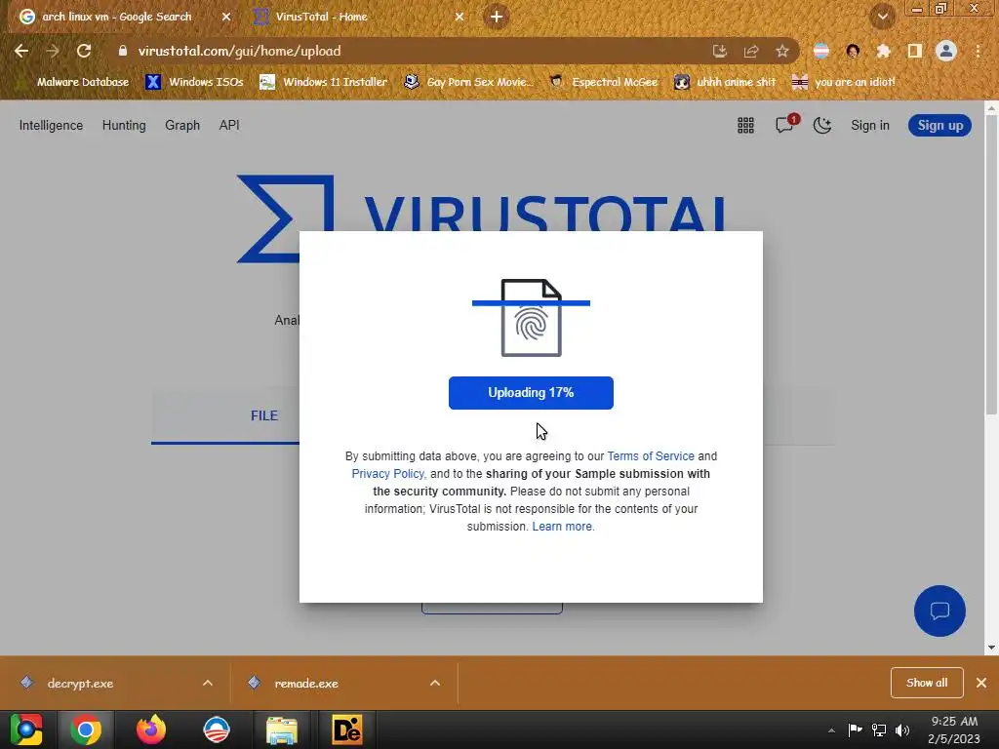This screenshot has height=749, width=999.
Task: Open Windows 11 Installer bookmark
Action: tap(324, 82)
